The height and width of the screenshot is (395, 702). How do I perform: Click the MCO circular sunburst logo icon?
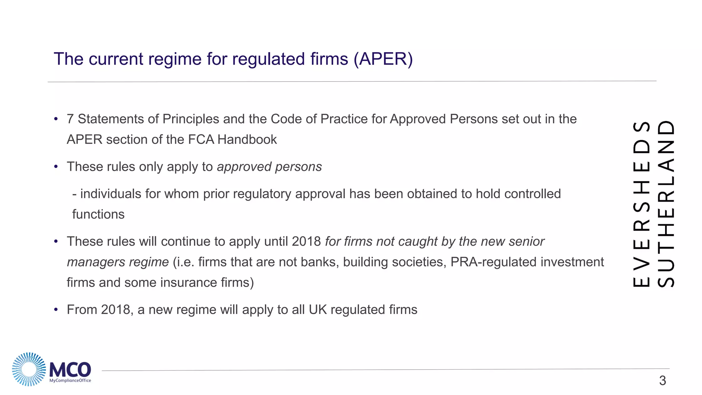pos(29,369)
